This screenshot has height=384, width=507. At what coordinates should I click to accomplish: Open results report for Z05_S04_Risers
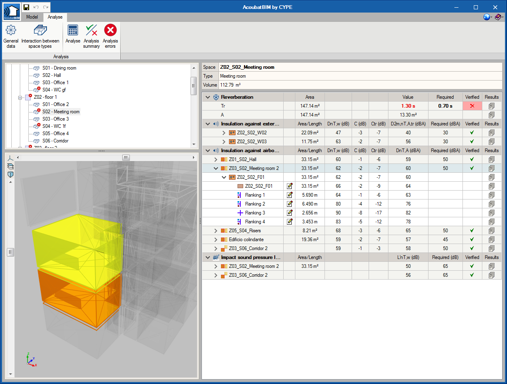pyautogui.click(x=492, y=231)
